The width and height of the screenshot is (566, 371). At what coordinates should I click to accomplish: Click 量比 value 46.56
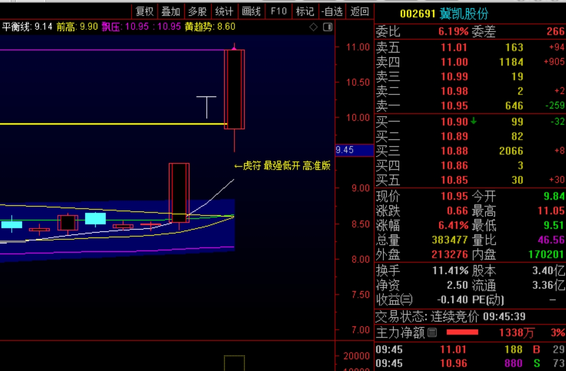[x=551, y=240]
